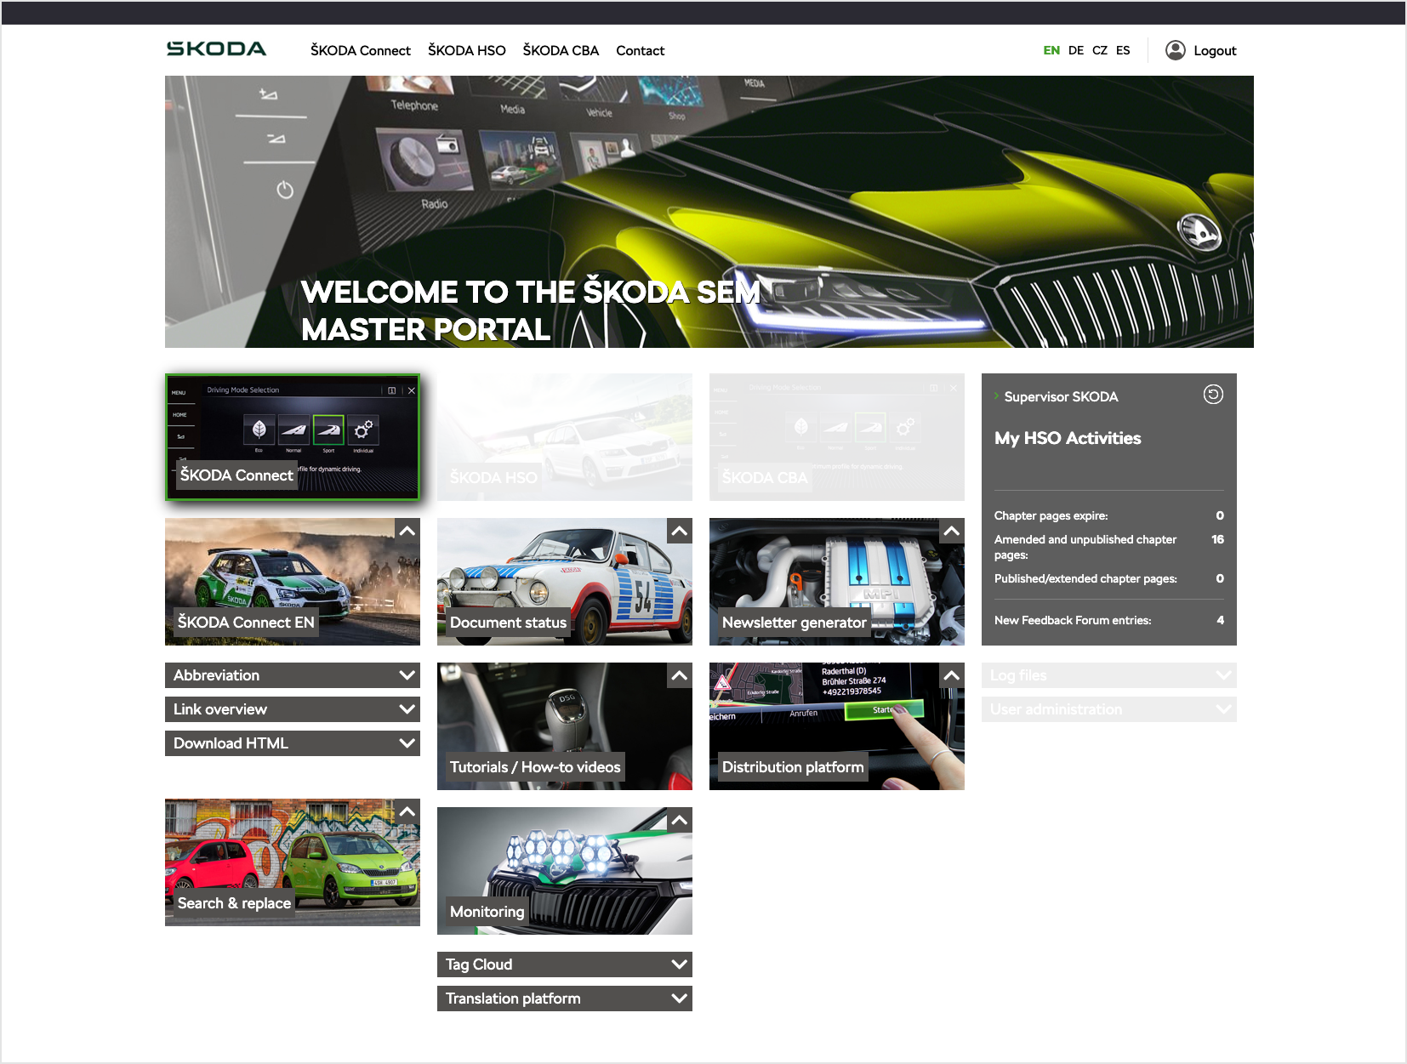Click the circular refresh icon beside Supervisor SKODA
The width and height of the screenshot is (1407, 1064).
pyautogui.click(x=1213, y=394)
